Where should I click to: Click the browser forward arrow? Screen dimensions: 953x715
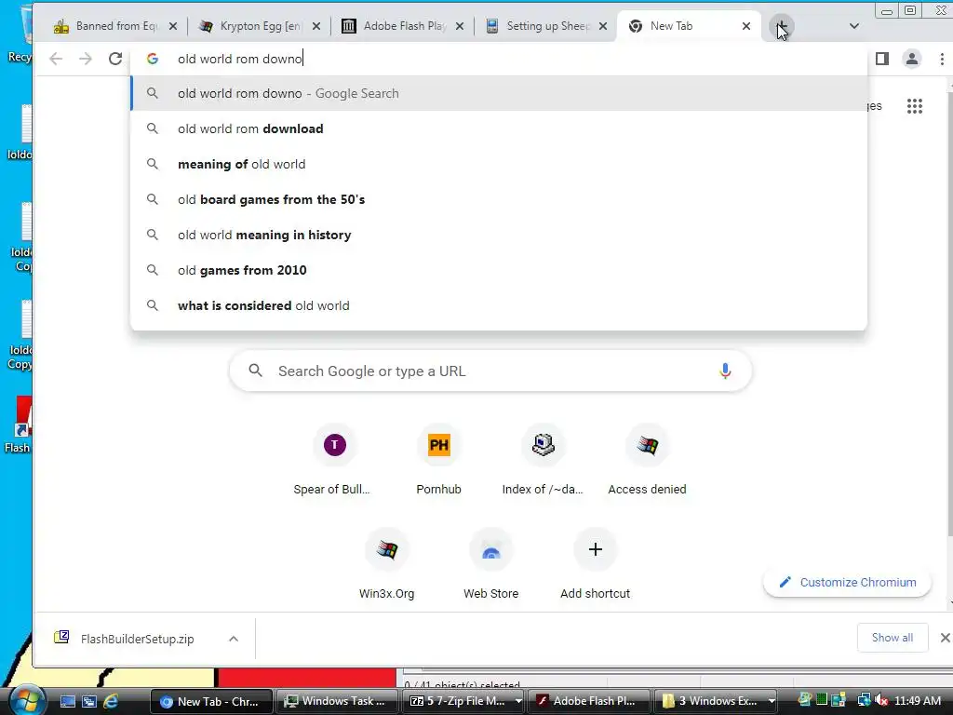point(86,59)
